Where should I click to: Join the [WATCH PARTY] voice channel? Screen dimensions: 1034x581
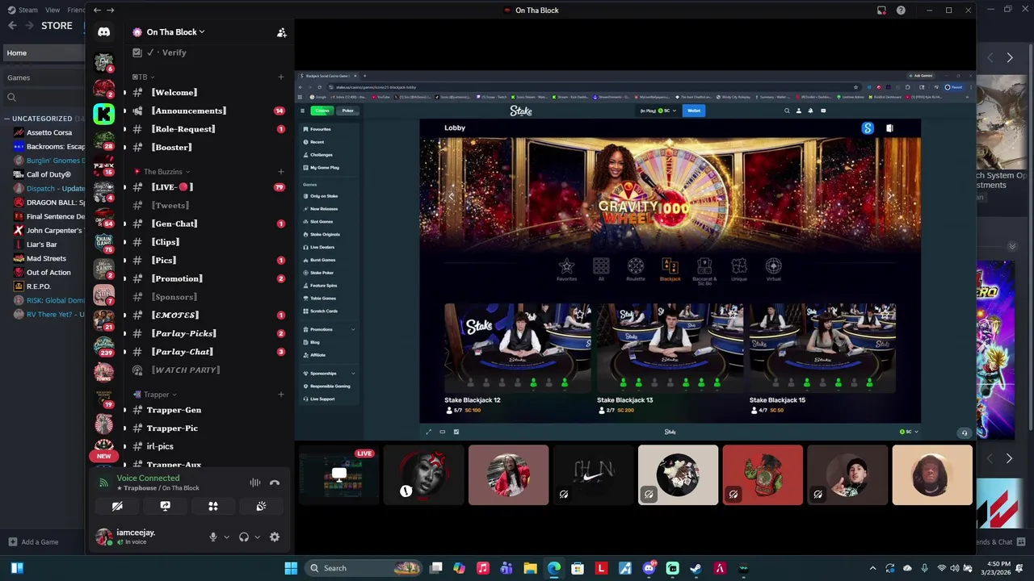point(208,370)
